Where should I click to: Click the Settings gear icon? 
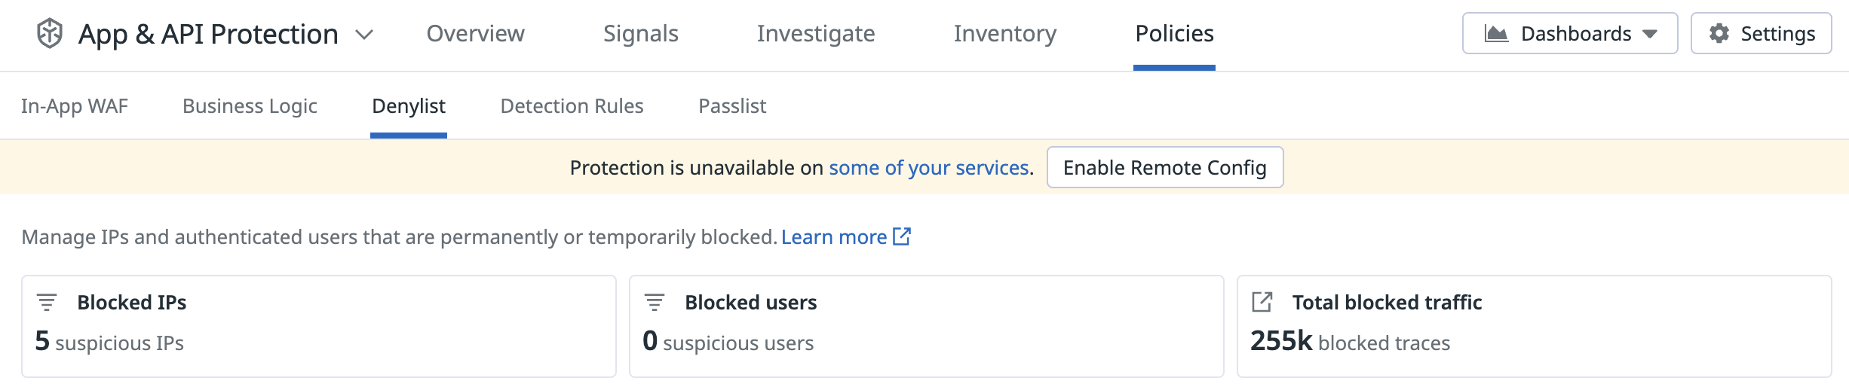[1719, 34]
